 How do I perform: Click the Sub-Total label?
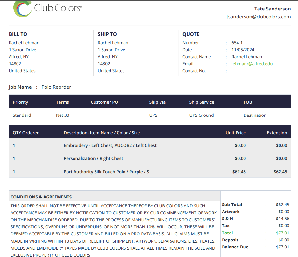[232, 205]
